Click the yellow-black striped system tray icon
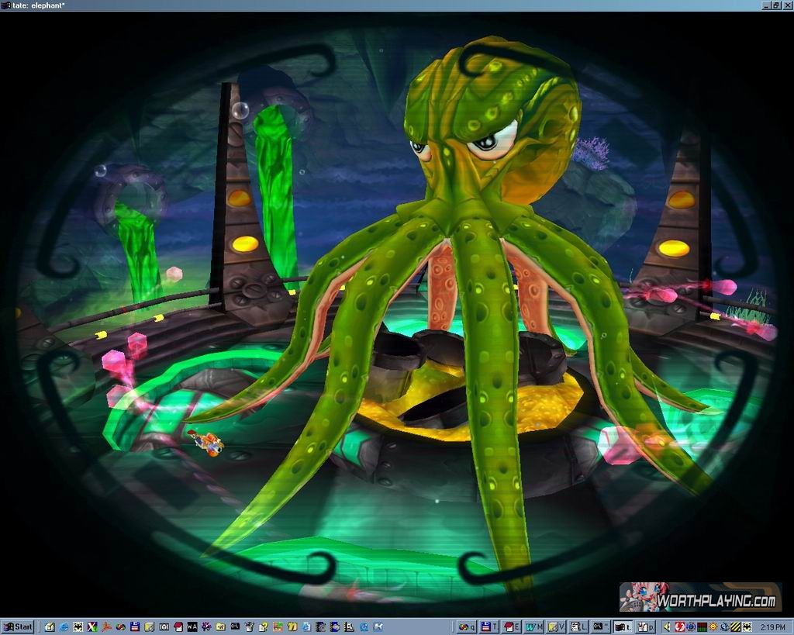This screenshot has width=794, height=635. 734,626
